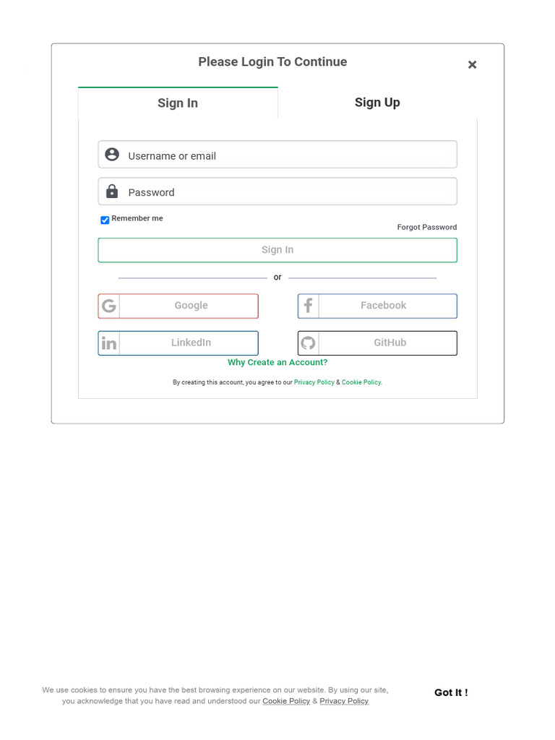Screen dimensions: 555x740
Task: Open Privacy Policy in the cookie banner
Action: 344,701
